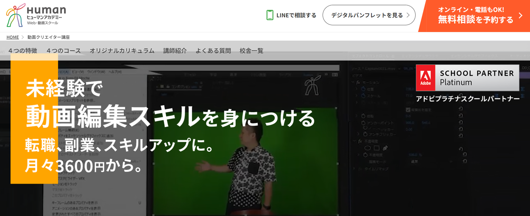The image size is (530, 216).
Task: Click the red Adobe logo in badge
Action: pyautogui.click(x=426, y=78)
